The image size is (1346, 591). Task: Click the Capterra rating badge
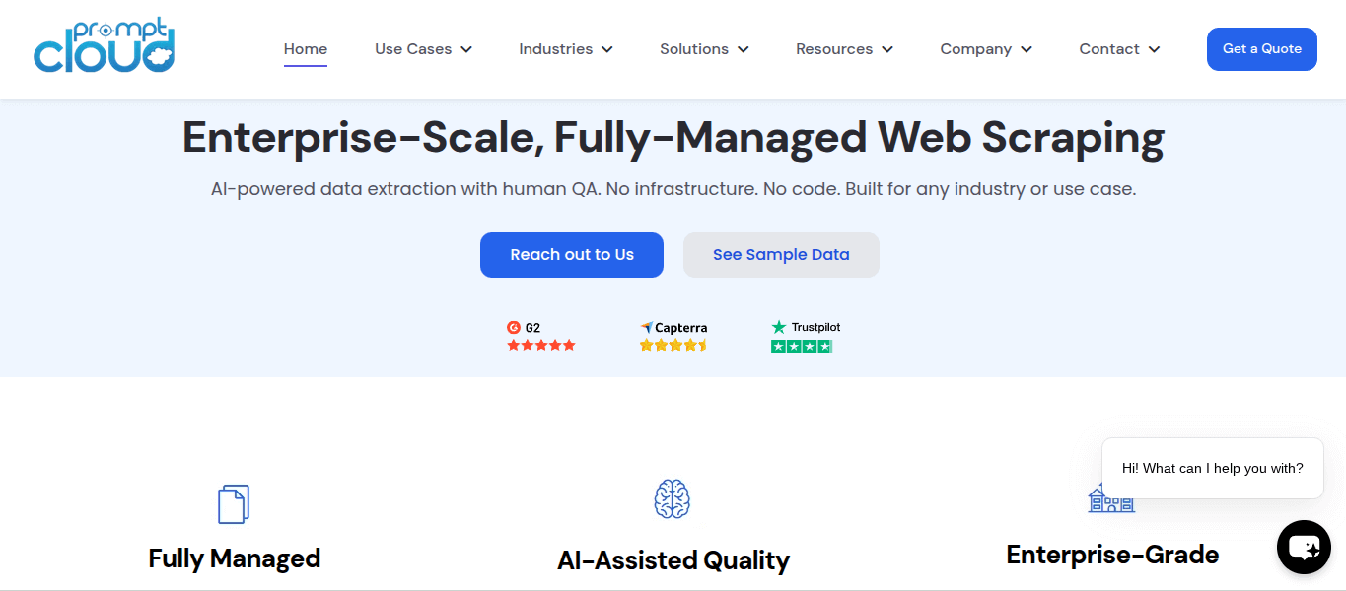(x=673, y=336)
